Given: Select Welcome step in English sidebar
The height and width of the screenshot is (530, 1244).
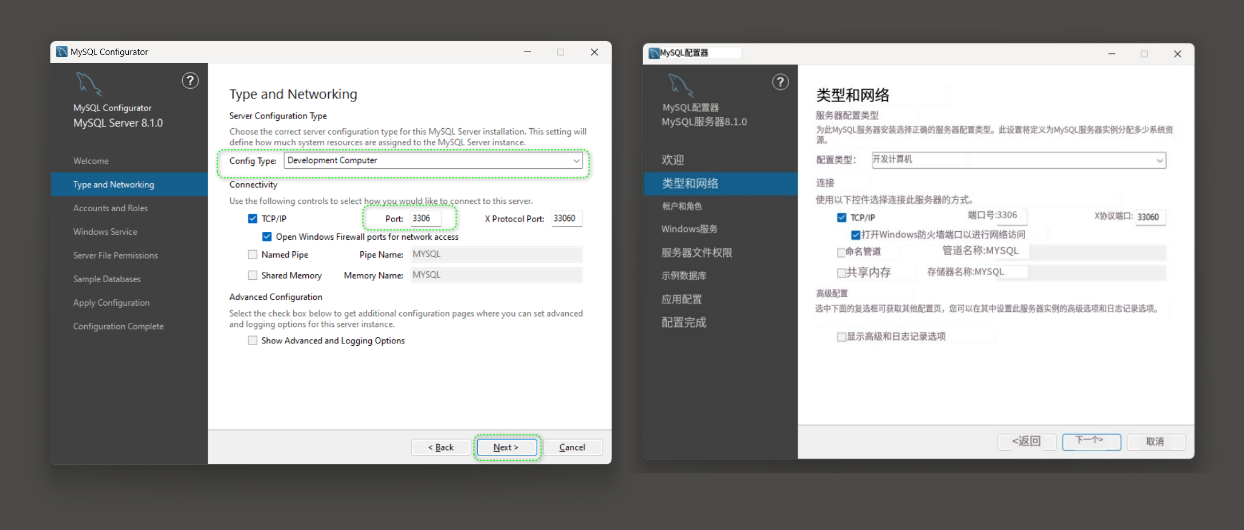Looking at the screenshot, I should pos(90,161).
